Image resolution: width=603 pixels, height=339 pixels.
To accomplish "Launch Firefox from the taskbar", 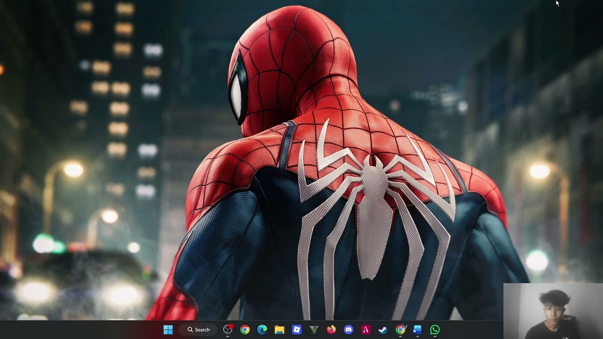I will pyautogui.click(x=331, y=330).
